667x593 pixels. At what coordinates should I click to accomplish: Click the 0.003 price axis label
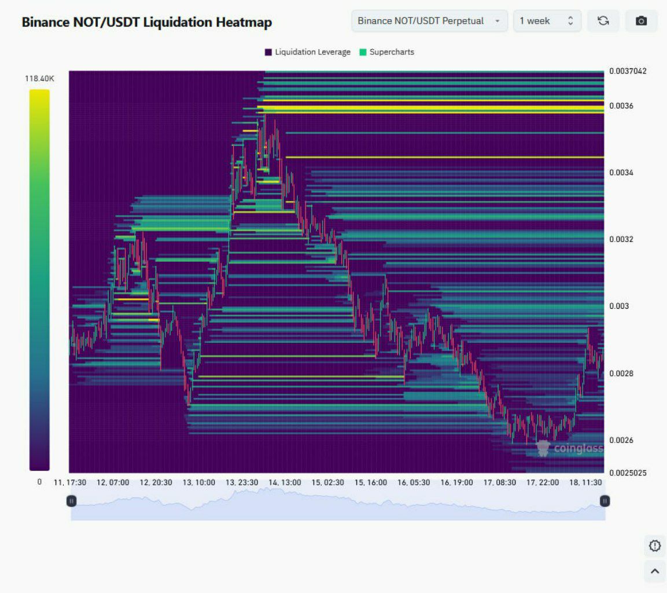coord(619,306)
